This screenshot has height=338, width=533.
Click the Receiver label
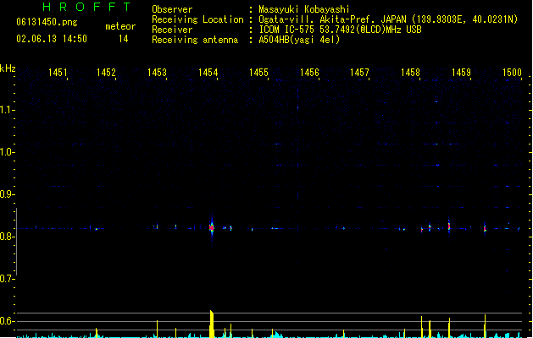click(x=172, y=30)
